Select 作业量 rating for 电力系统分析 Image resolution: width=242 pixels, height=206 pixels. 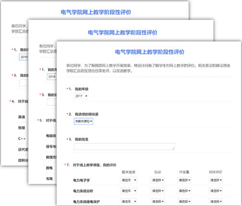point(184,191)
